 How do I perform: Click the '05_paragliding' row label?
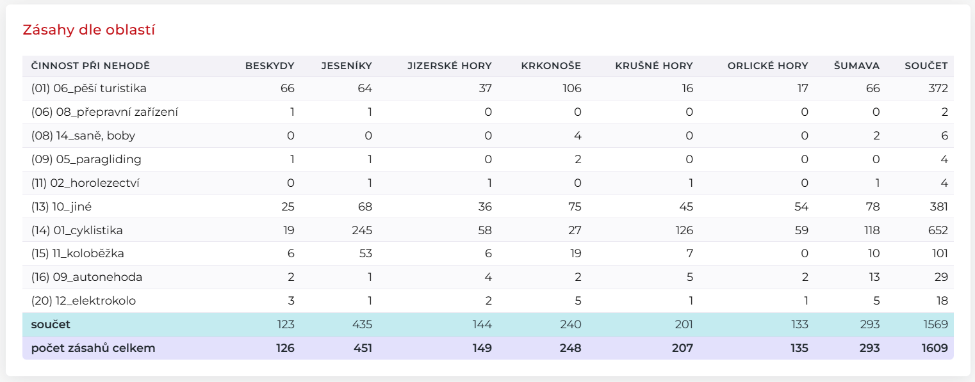click(x=86, y=159)
